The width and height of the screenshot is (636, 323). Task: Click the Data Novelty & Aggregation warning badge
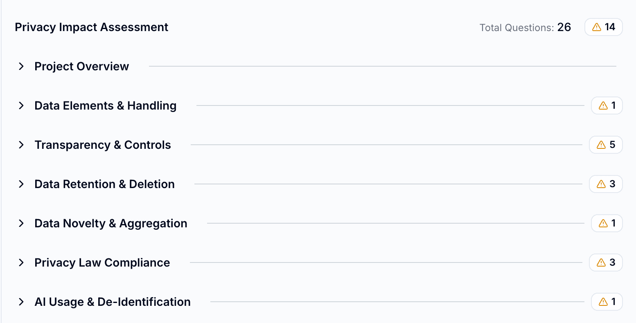coord(607,223)
